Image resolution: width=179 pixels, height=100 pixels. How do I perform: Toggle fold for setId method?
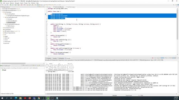click(47, 40)
